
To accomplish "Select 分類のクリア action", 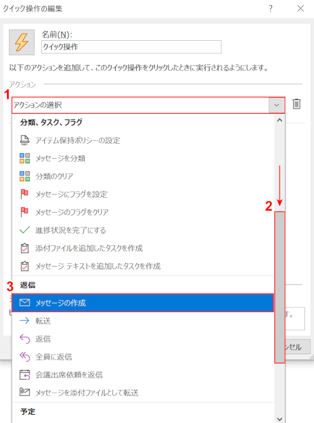I will [x=143, y=176].
